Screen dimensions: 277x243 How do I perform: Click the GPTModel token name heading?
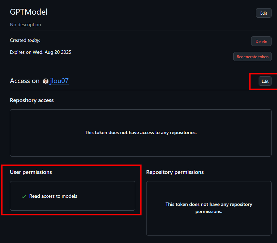point(29,12)
